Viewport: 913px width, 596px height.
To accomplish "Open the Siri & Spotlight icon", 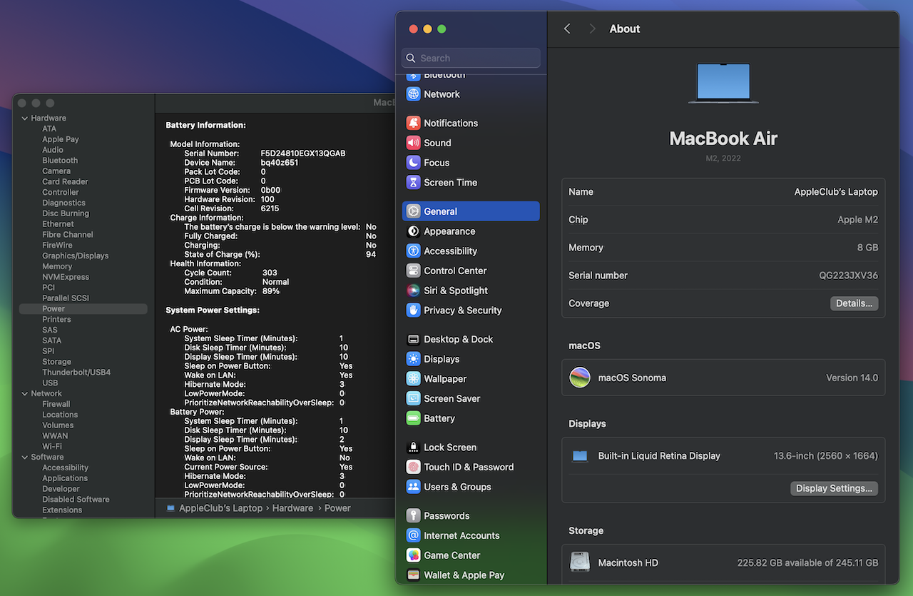I will (x=413, y=291).
